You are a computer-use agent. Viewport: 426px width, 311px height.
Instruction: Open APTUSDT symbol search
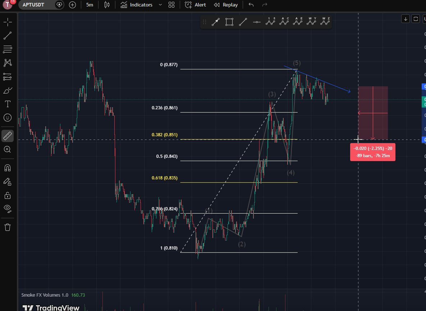(x=33, y=5)
